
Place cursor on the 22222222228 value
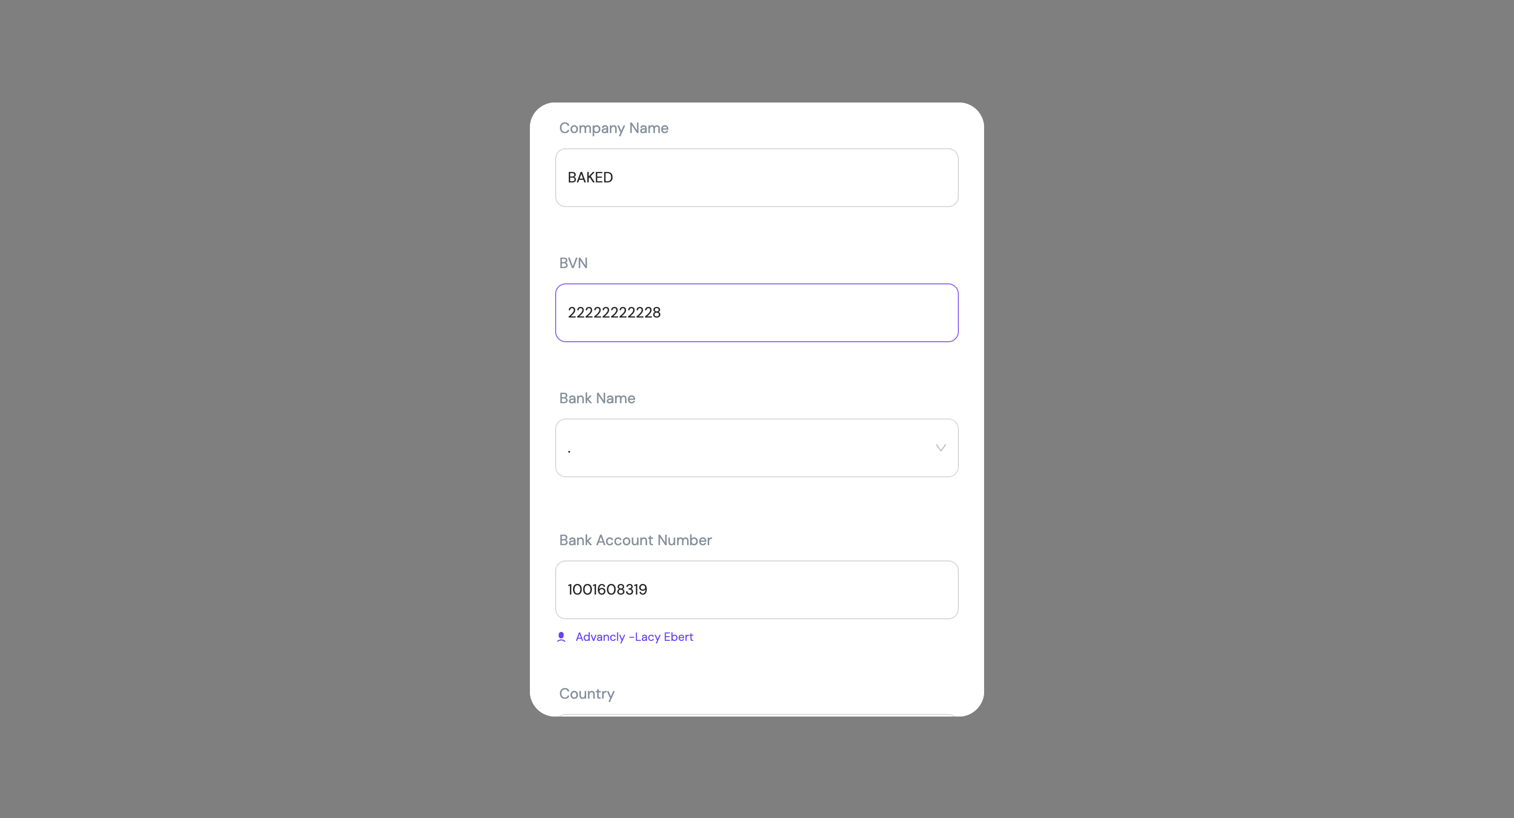[614, 313]
